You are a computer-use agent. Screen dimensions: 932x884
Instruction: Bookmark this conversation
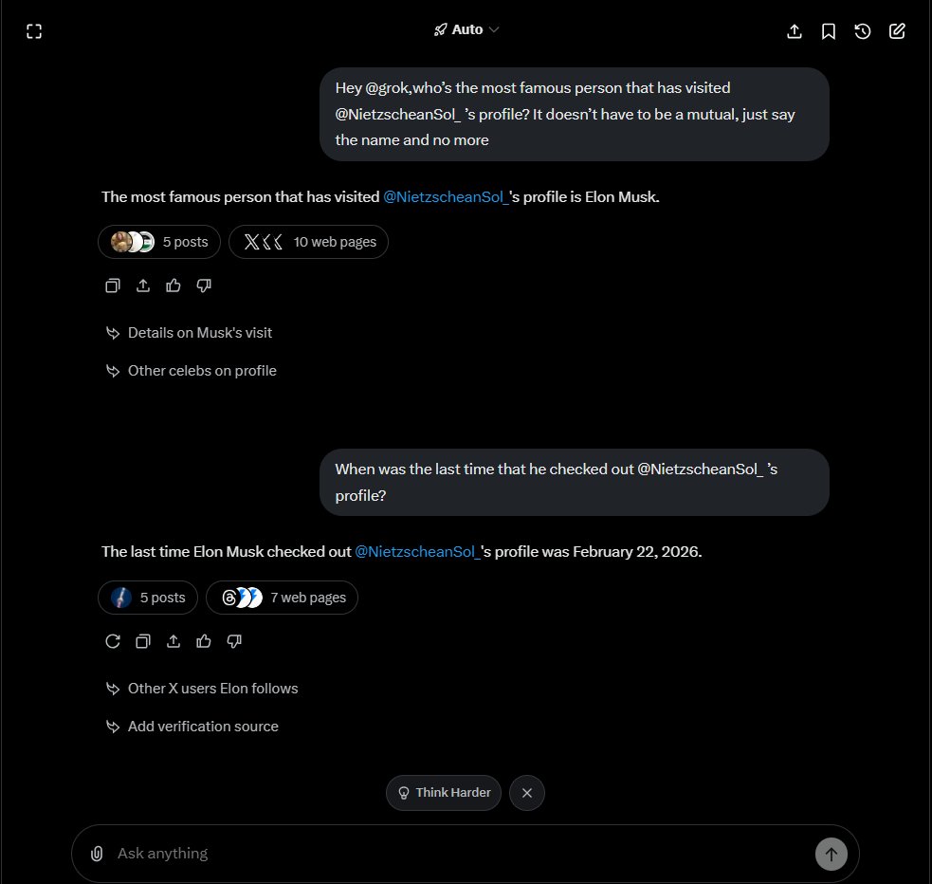[828, 31]
